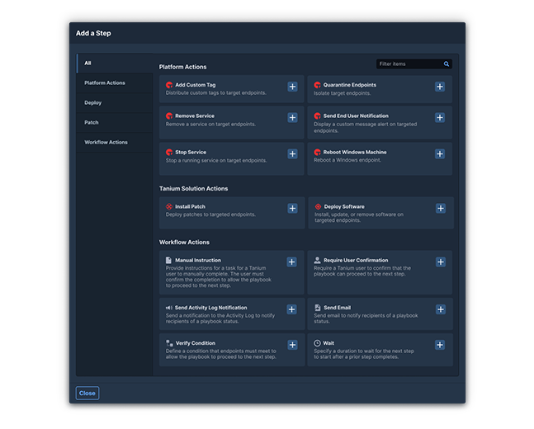
Task: Click the Quarantine Endpoints title
Action: click(350, 85)
